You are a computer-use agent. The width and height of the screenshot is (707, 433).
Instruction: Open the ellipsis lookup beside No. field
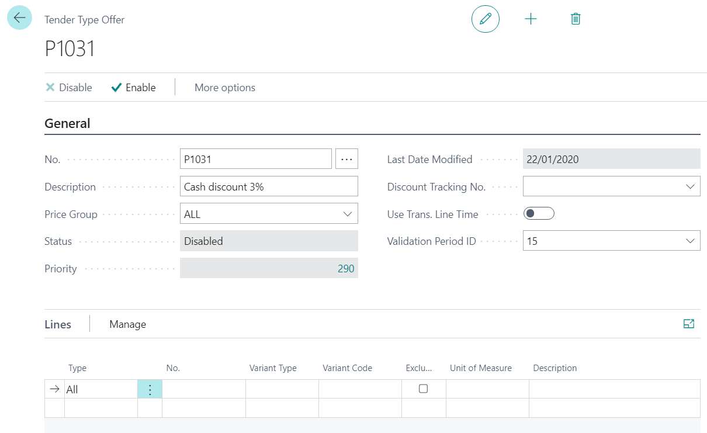point(346,159)
